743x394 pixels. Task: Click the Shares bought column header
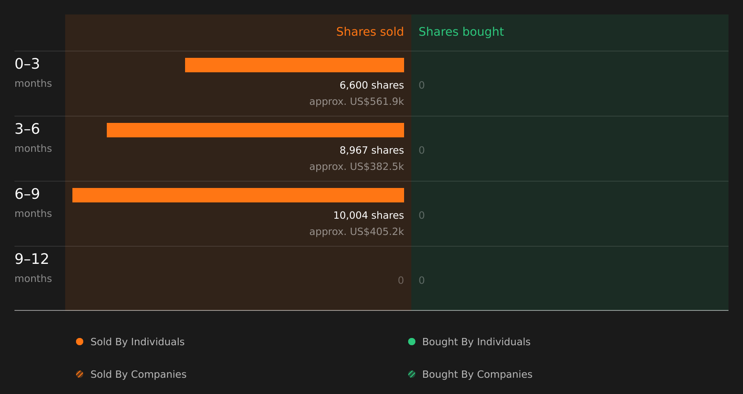[x=461, y=32]
